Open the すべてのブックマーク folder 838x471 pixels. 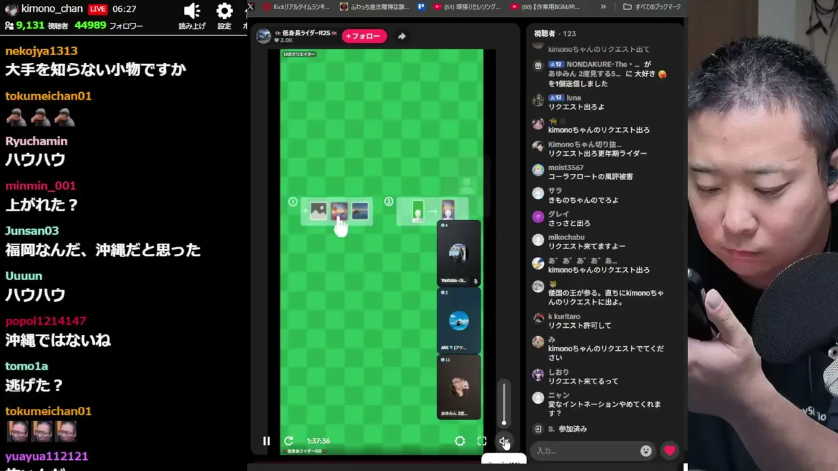652,7
